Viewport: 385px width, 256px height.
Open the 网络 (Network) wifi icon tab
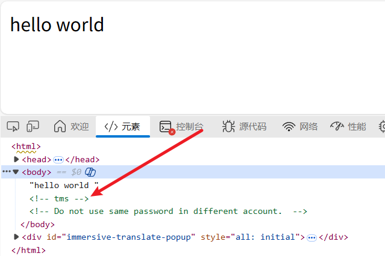coord(300,126)
